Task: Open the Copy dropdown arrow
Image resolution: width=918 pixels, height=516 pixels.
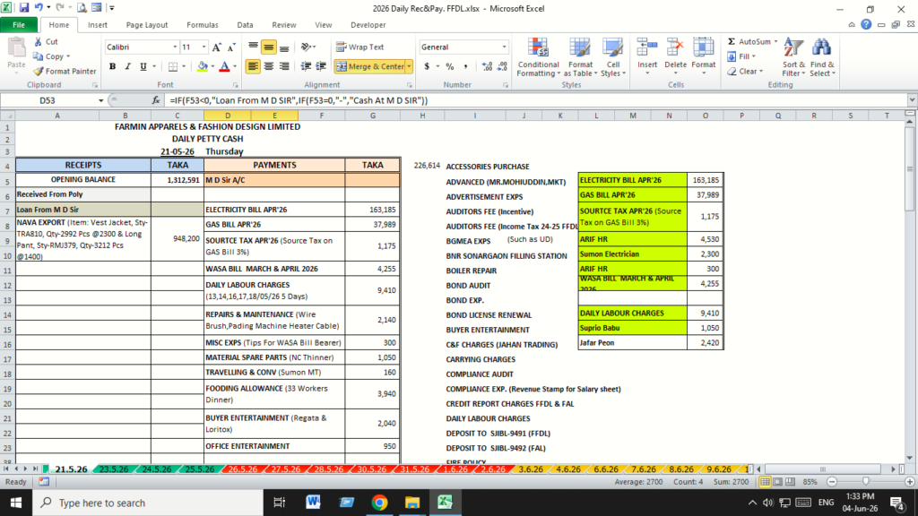Action: (x=68, y=56)
